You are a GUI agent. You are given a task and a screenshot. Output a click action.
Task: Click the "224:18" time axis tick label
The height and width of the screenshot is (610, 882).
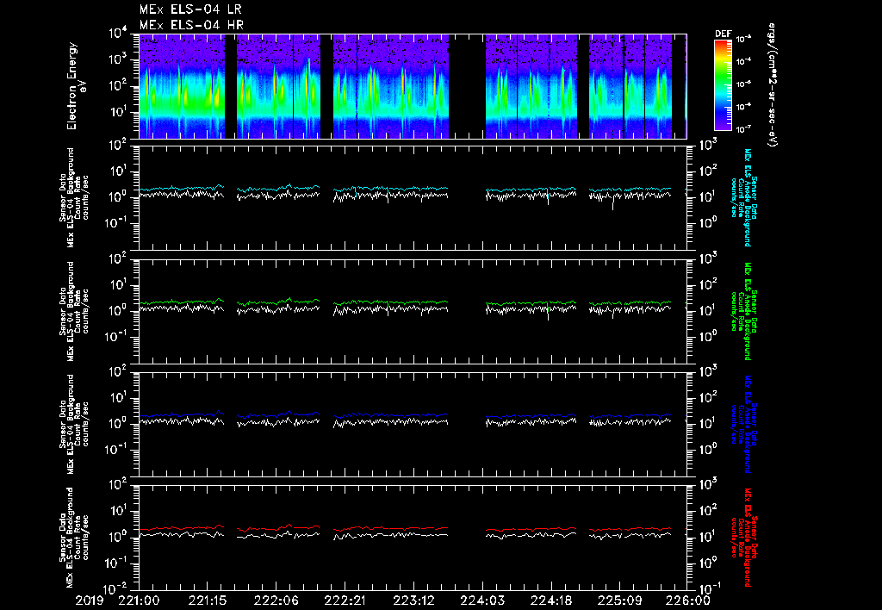click(550, 601)
